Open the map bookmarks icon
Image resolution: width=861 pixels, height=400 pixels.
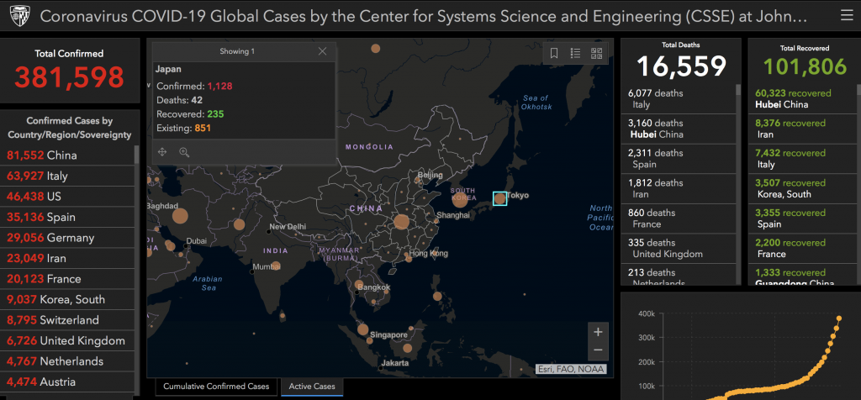click(x=554, y=53)
